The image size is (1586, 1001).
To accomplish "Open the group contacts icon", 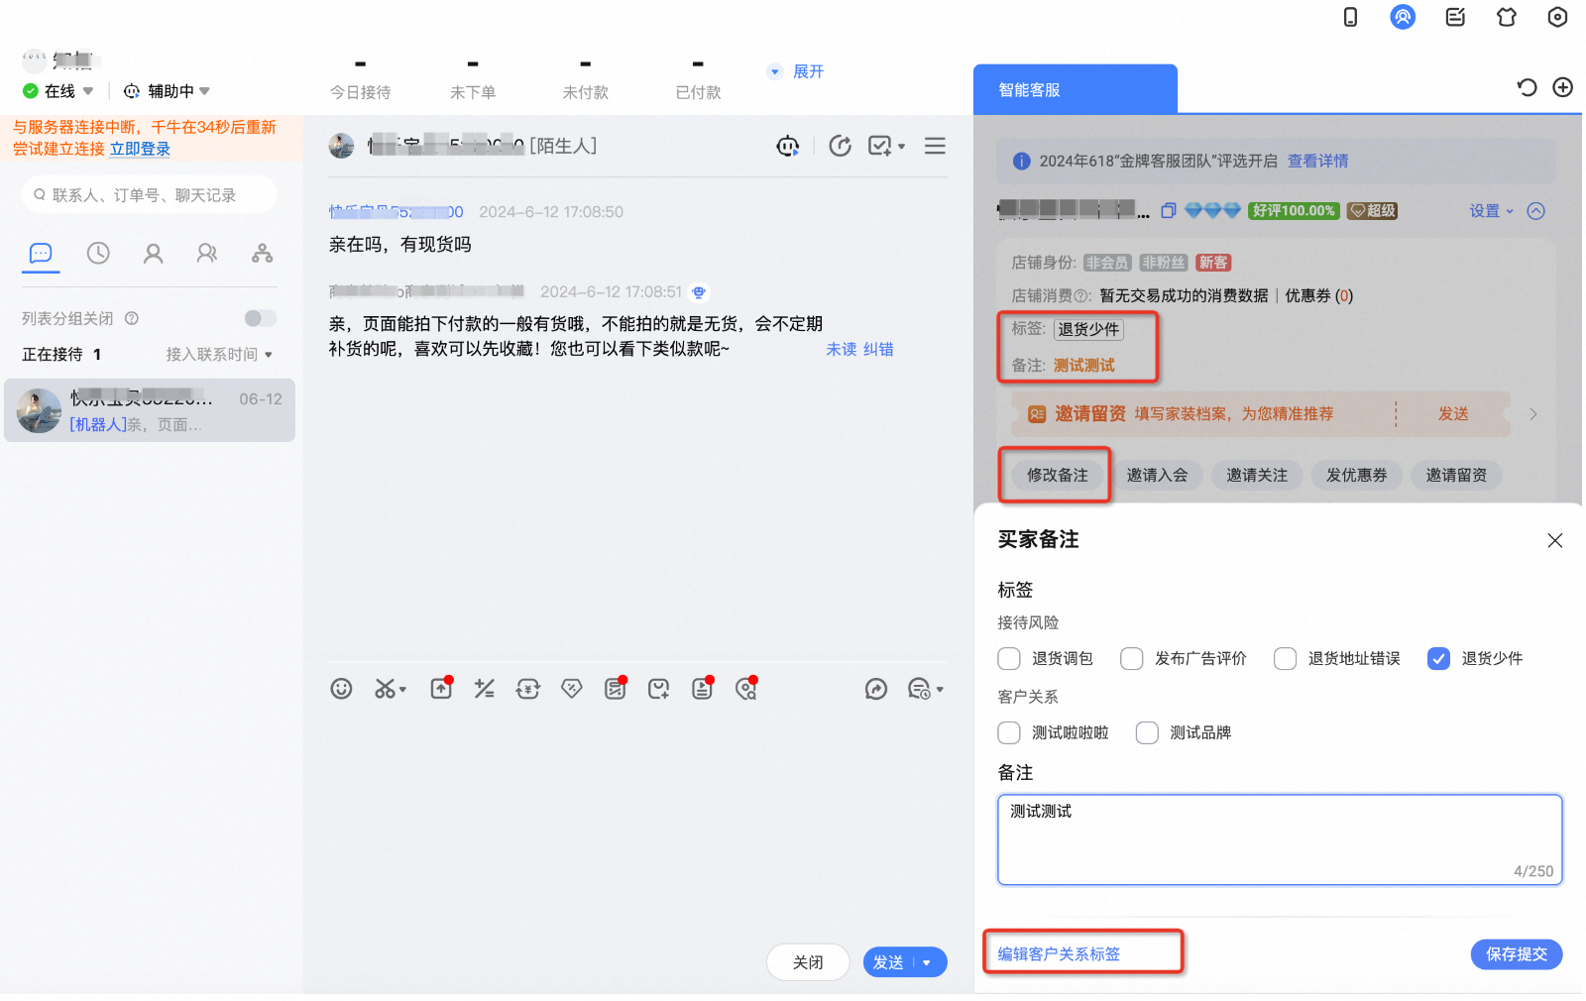I will pos(207,254).
